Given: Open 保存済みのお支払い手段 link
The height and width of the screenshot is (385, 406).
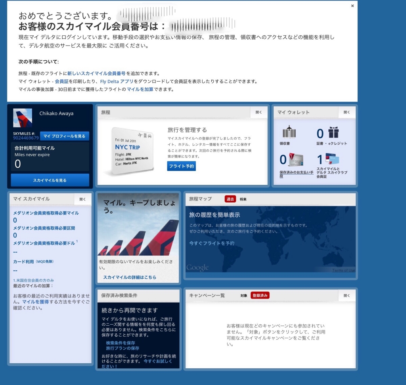Looking at the screenshot, I should coord(297,174).
